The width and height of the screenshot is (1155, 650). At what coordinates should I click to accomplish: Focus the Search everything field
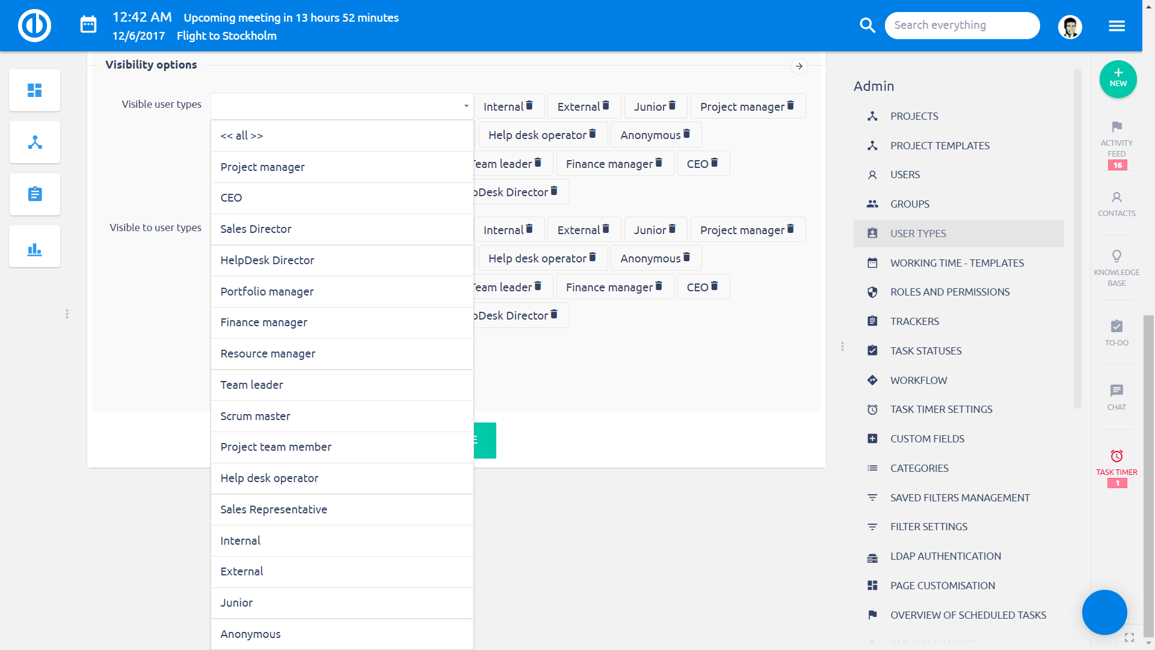pyautogui.click(x=962, y=25)
